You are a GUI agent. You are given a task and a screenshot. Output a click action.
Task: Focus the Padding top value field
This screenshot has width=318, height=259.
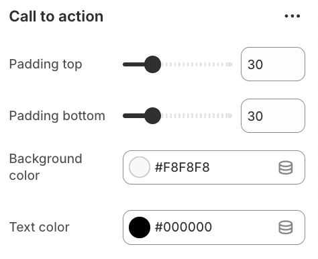pyautogui.click(x=273, y=64)
